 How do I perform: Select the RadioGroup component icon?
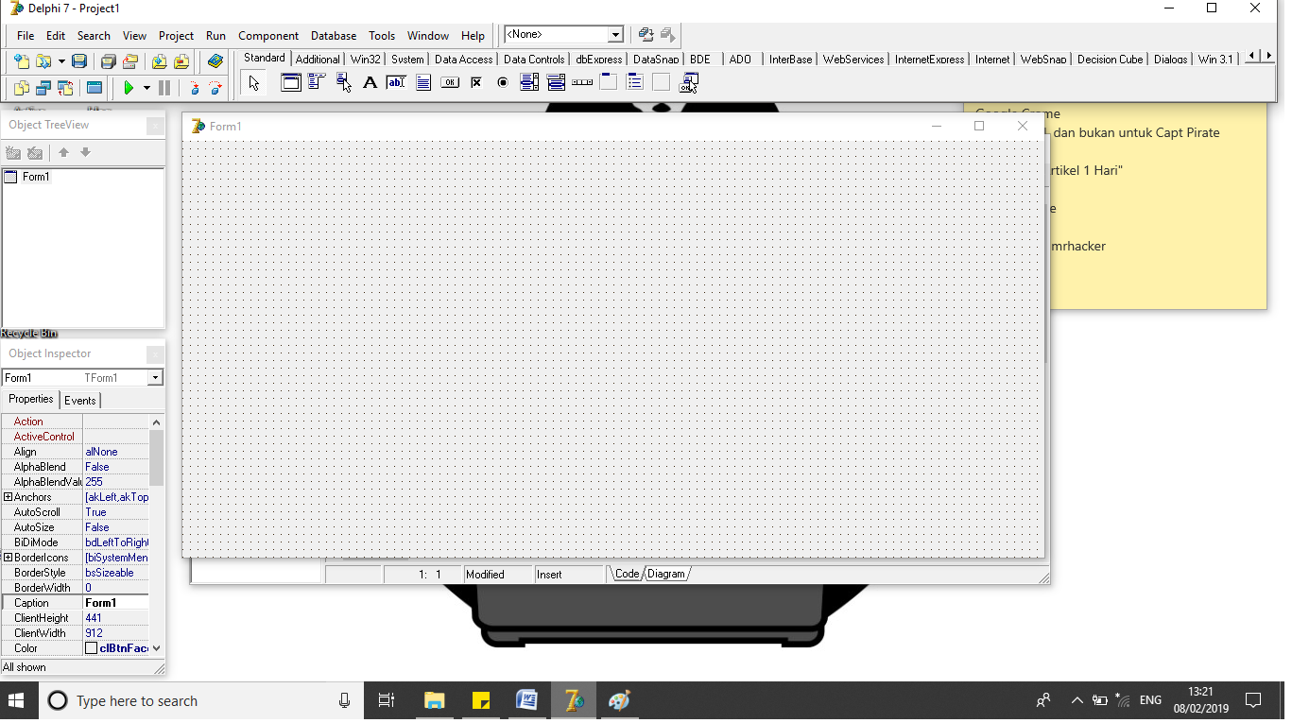click(x=635, y=83)
